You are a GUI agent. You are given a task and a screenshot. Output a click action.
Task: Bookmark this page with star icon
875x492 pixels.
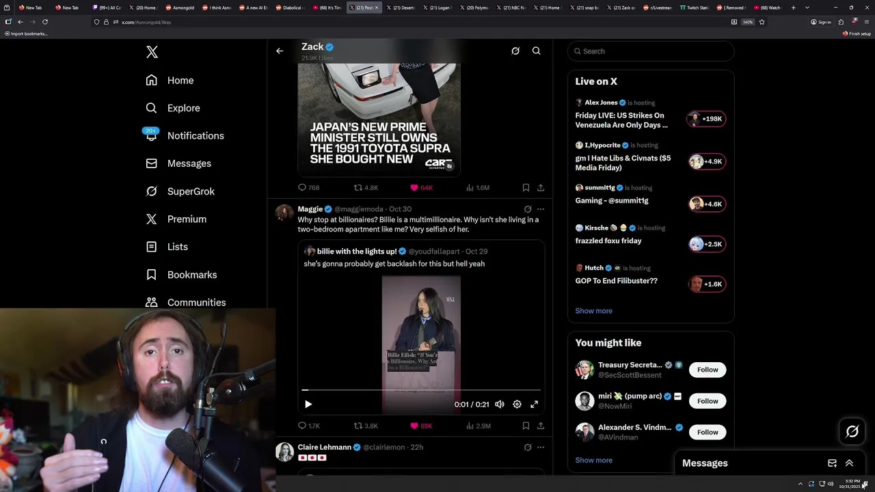click(x=762, y=22)
